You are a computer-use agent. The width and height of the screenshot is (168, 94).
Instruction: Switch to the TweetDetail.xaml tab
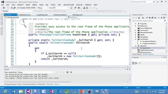(42, 15)
